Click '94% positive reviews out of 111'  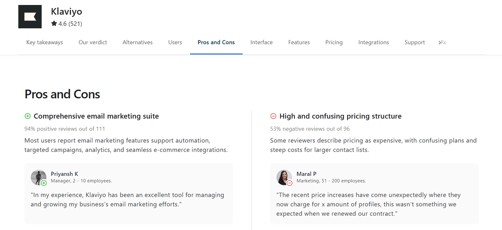coord(65,129)
